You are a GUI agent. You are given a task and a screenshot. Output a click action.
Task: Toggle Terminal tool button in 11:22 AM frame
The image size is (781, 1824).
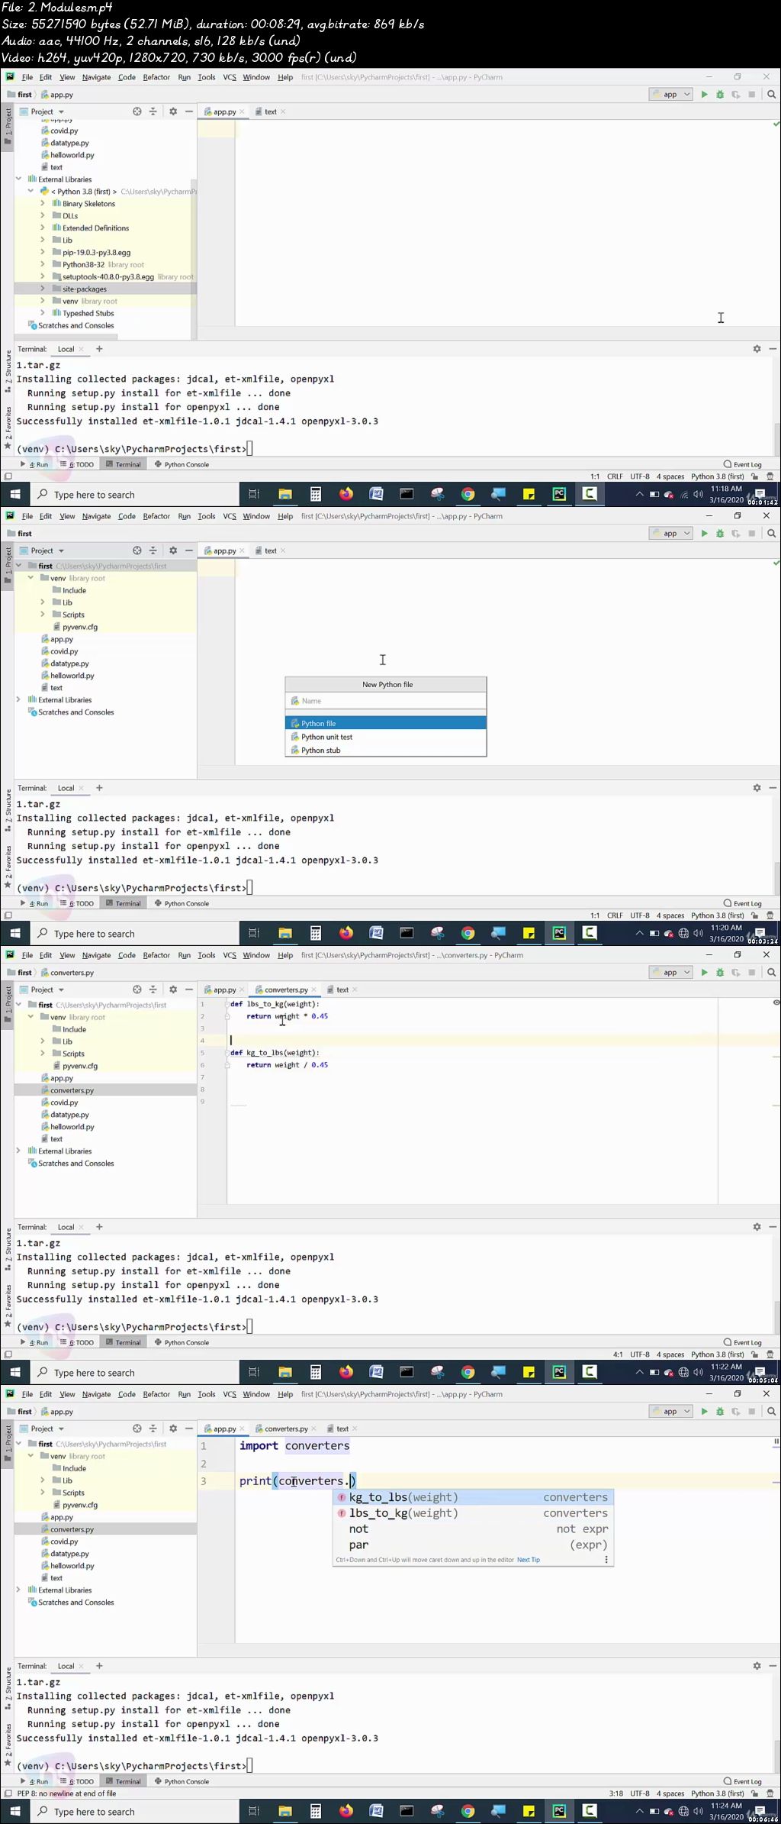coord(124,1342)
